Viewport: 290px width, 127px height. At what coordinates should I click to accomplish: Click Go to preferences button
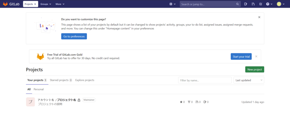74,36
